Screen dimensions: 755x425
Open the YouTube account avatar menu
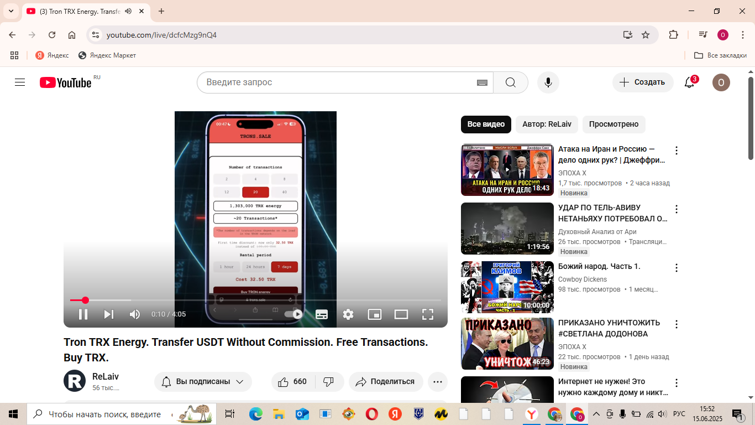pyautogui.click(x=721, y=82)
